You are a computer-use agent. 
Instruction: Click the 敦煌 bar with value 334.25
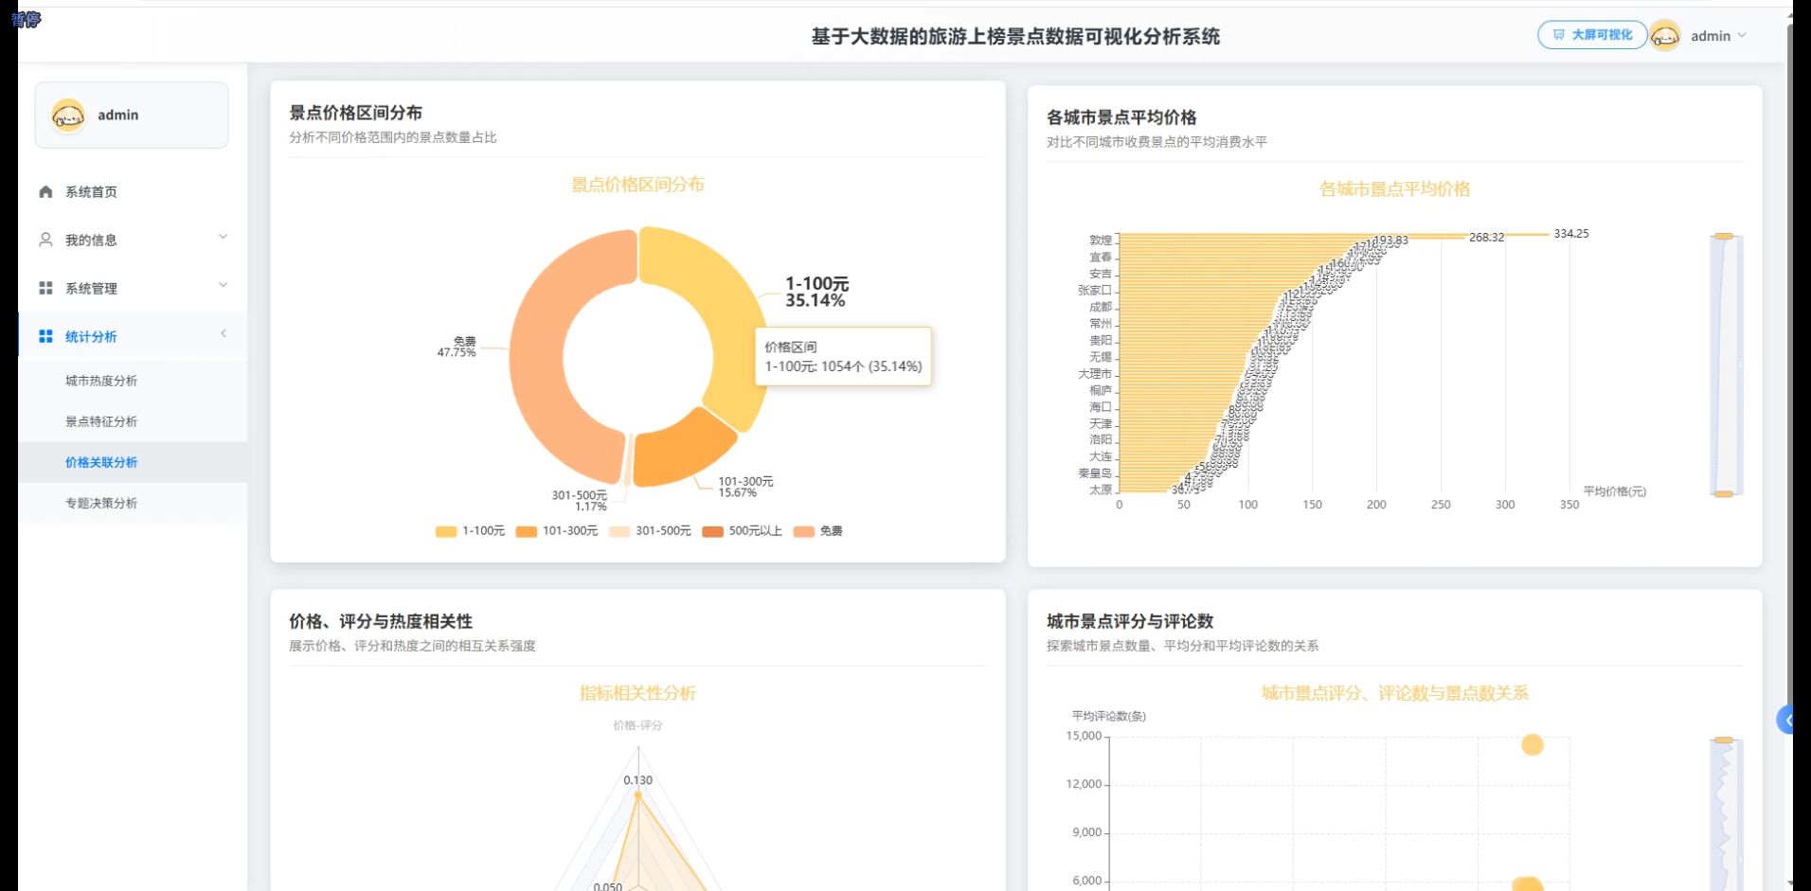coord(1334,234)
